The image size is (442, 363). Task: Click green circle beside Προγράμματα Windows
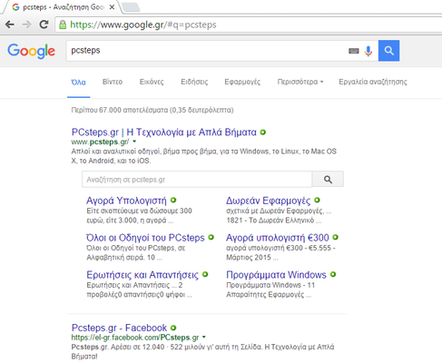333,274
